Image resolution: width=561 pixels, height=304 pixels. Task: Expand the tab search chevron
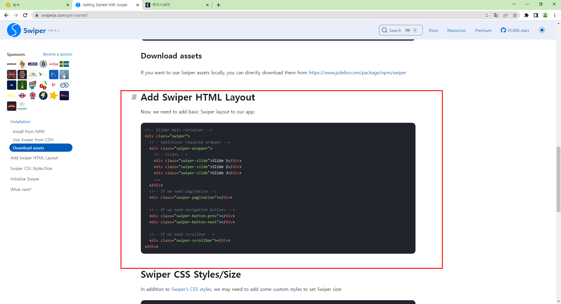(x=514, y=4)
